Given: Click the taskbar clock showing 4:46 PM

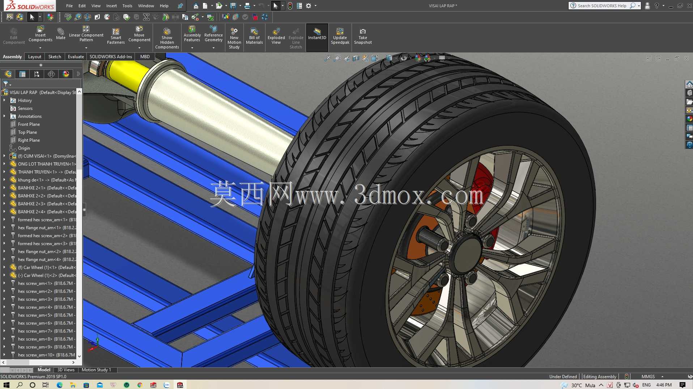Looking at the screenshot, I should 664,385.
